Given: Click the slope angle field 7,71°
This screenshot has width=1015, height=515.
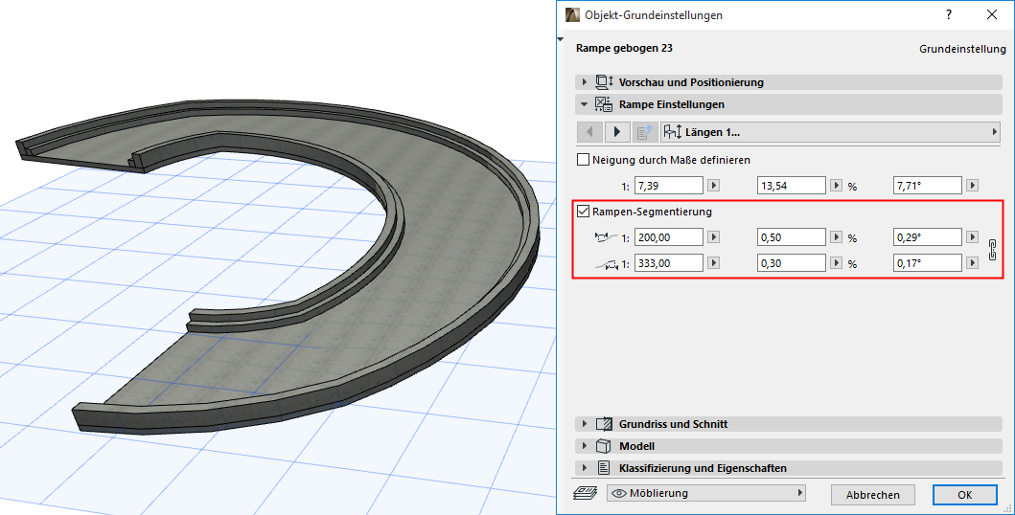Looking at the screenshot, I should coord(927,186).
